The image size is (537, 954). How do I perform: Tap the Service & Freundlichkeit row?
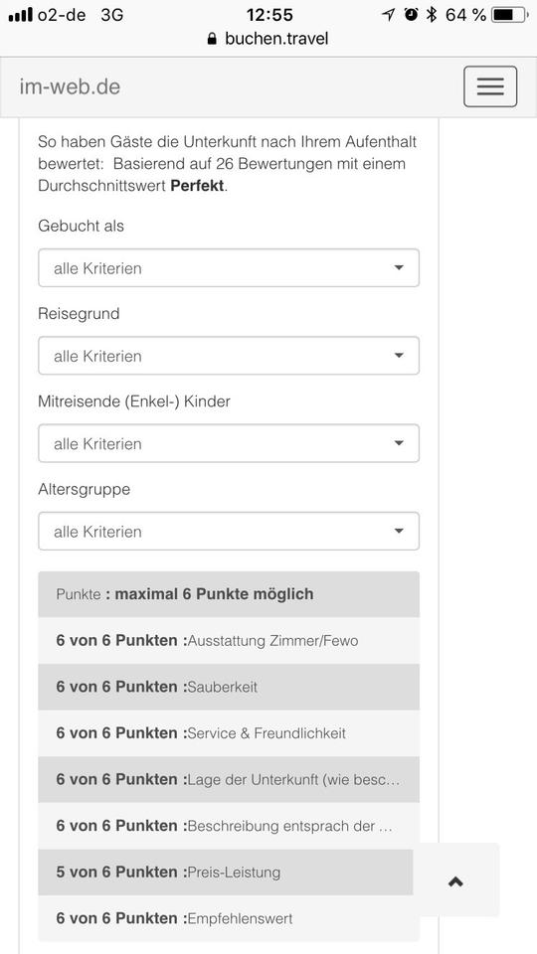pyautogui.click(x=229, y=733)
